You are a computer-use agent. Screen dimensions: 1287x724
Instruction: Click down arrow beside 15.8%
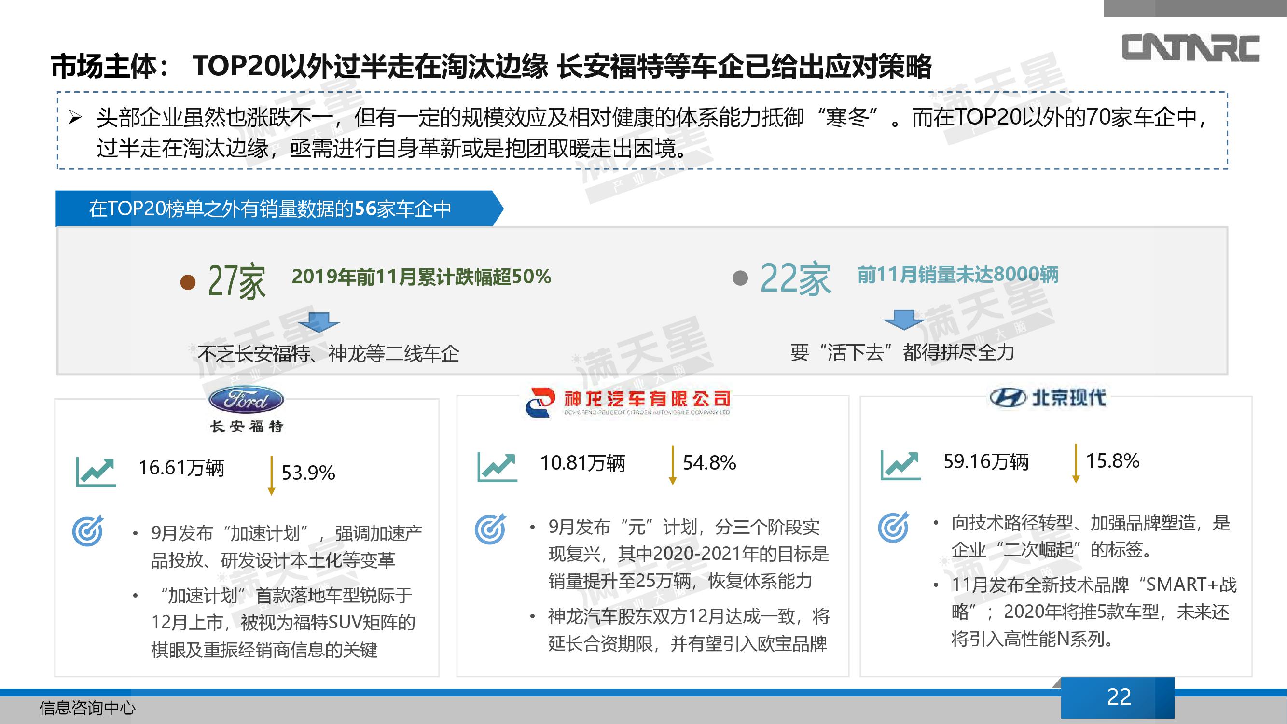click(1076, 463)
